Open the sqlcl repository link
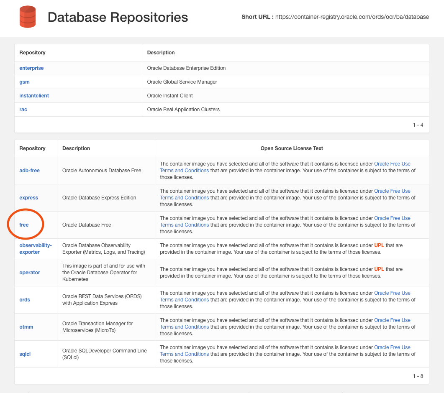The width and height of the screenshot is (444, 393). [25, 354]
